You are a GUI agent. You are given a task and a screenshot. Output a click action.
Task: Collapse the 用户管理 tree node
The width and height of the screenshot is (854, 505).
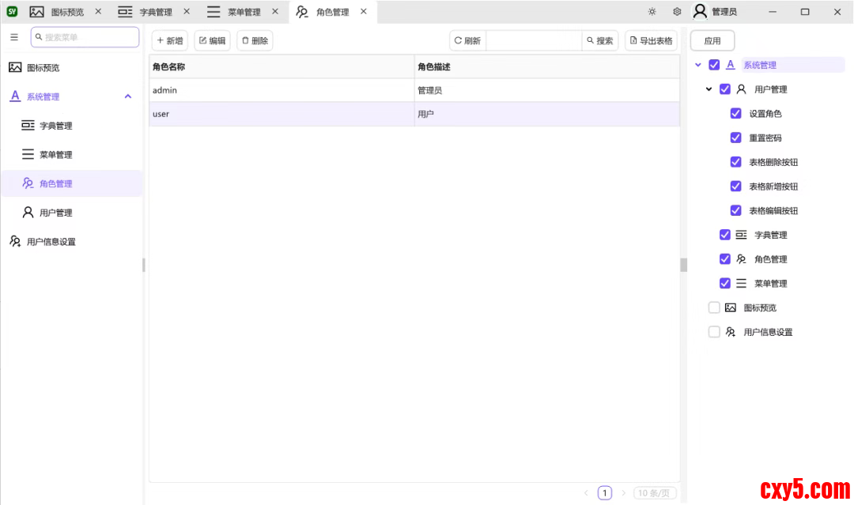coord(709,89)
